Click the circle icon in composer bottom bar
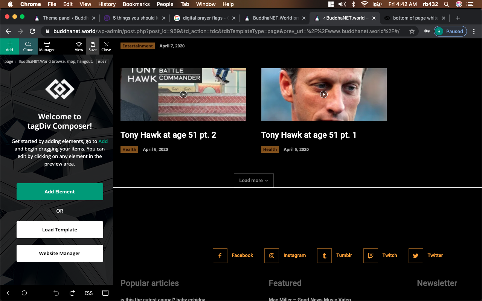Image resolution: width=482 pixels, height=301 pixels. [24, 293]
